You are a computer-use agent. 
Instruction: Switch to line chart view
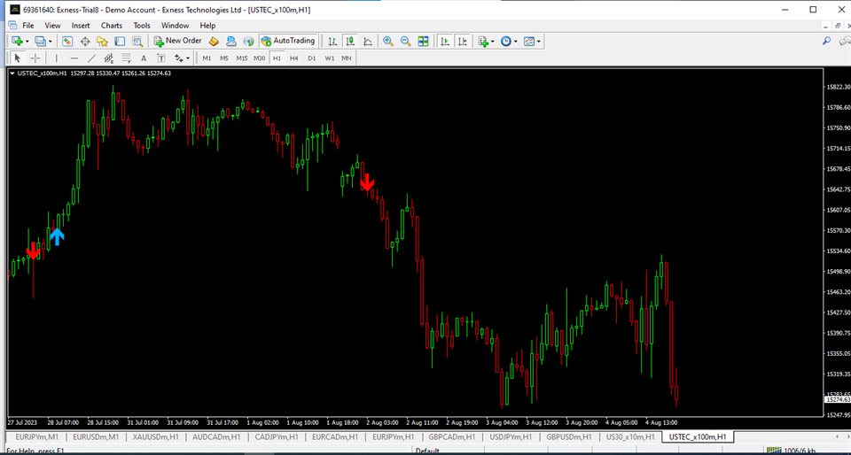(x=367, y=42)
